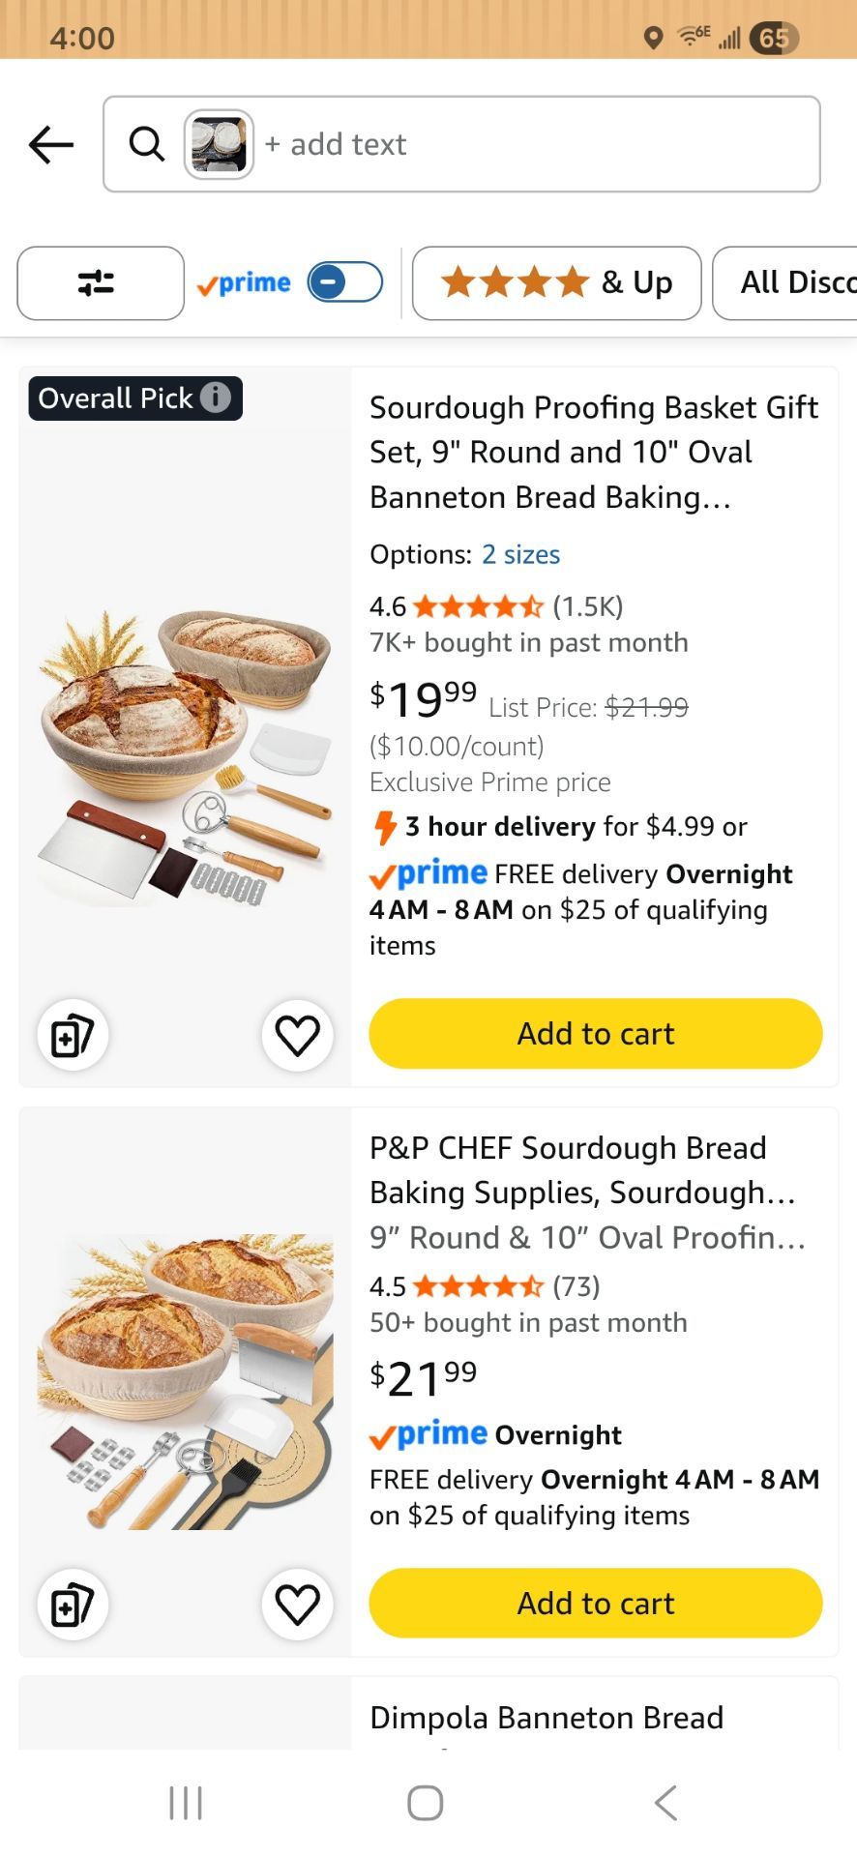Tap the back arrow in search header
857x1857 pixels.
51,145
